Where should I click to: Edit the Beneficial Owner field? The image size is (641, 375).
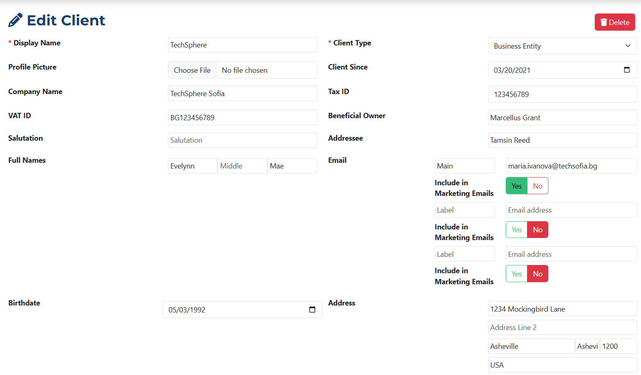tap(562, 118)
